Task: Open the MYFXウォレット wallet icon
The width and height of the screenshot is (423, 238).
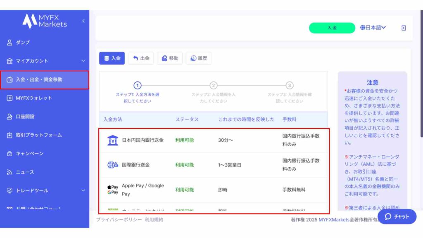Action: click(10, 98)
